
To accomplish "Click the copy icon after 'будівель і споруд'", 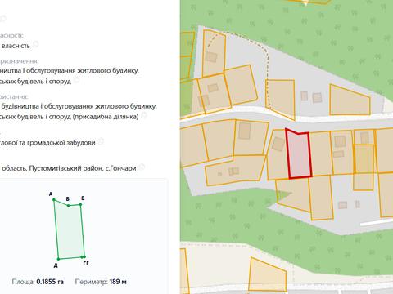I will [x=76, y=79].
